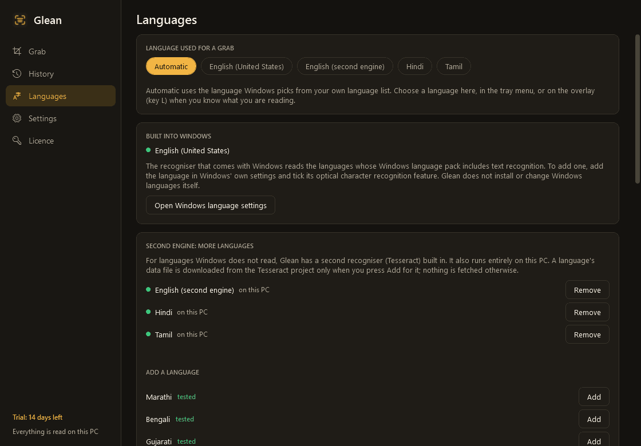
Task: Click the 'SECOND ENGINE: MORE LANGUAGES' heading
Action: (x=200, y=246)
